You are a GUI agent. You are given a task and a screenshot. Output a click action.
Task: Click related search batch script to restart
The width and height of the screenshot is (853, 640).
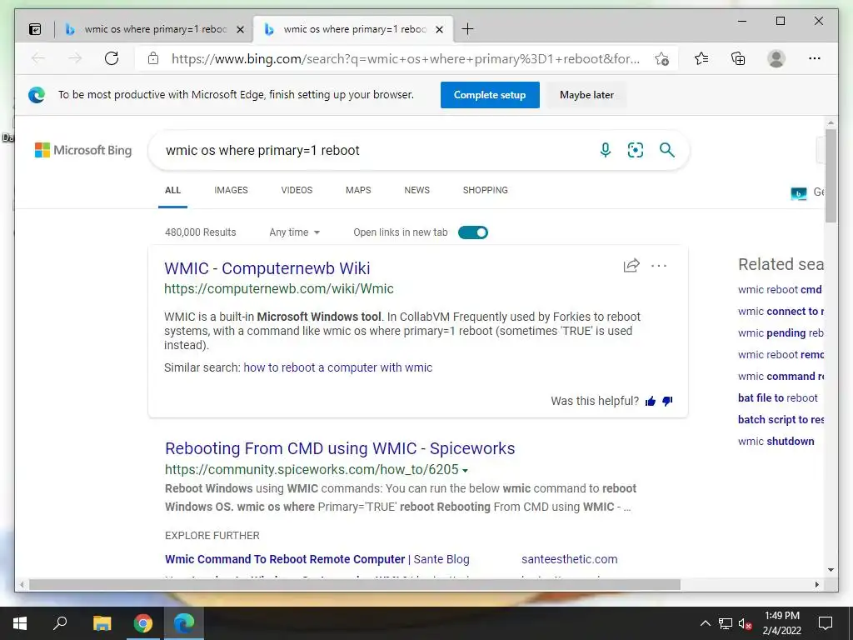tap(781, 420)
